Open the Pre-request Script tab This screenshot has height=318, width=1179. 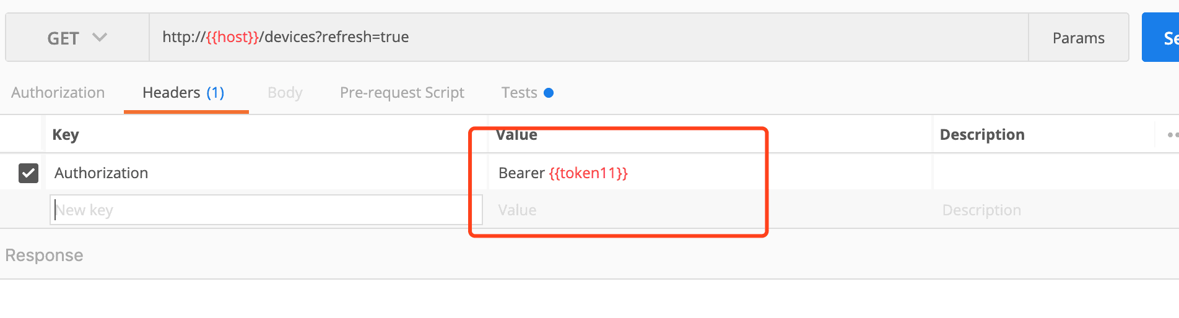402,93
